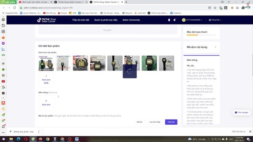Select the green-background watch thumbnail

pyautogui.click(x=149, y=63)
